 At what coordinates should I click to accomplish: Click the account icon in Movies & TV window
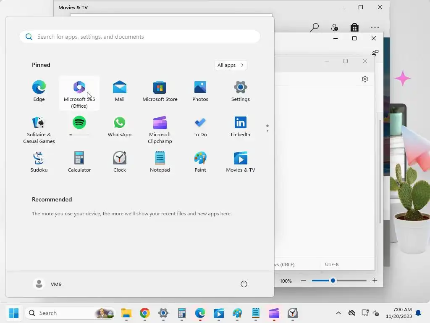pos(334,27)
